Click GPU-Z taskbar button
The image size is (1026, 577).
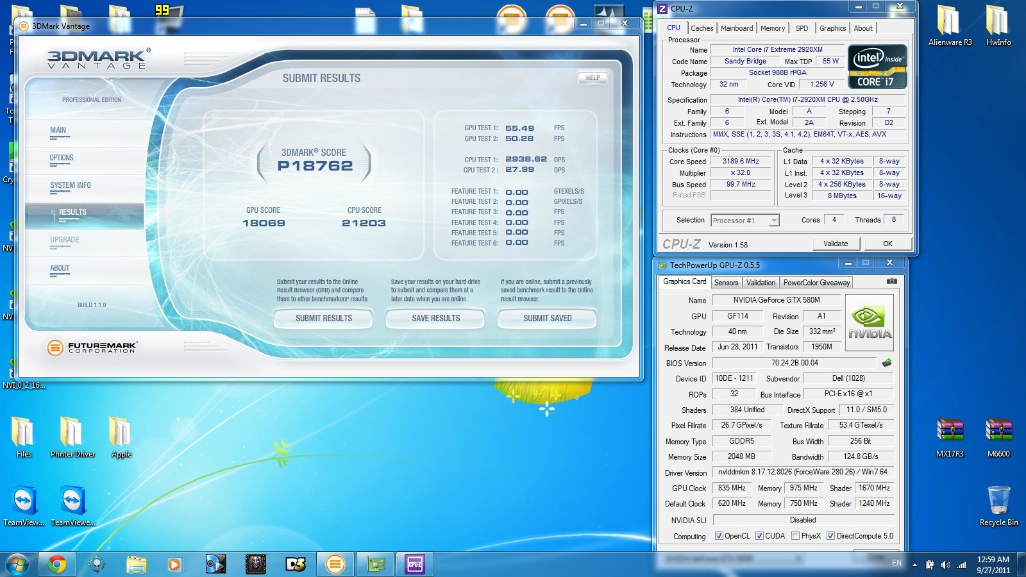[x=375, y=564]
